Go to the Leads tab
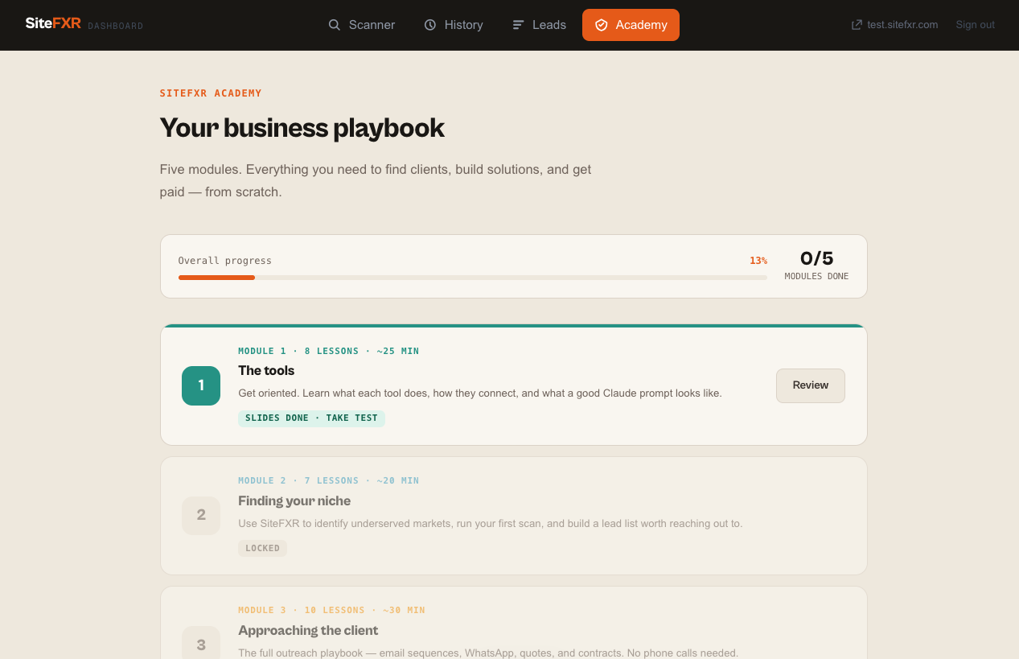Image resolution: width=1019 pixels, height=659 pixels. [x=540, y=25]
